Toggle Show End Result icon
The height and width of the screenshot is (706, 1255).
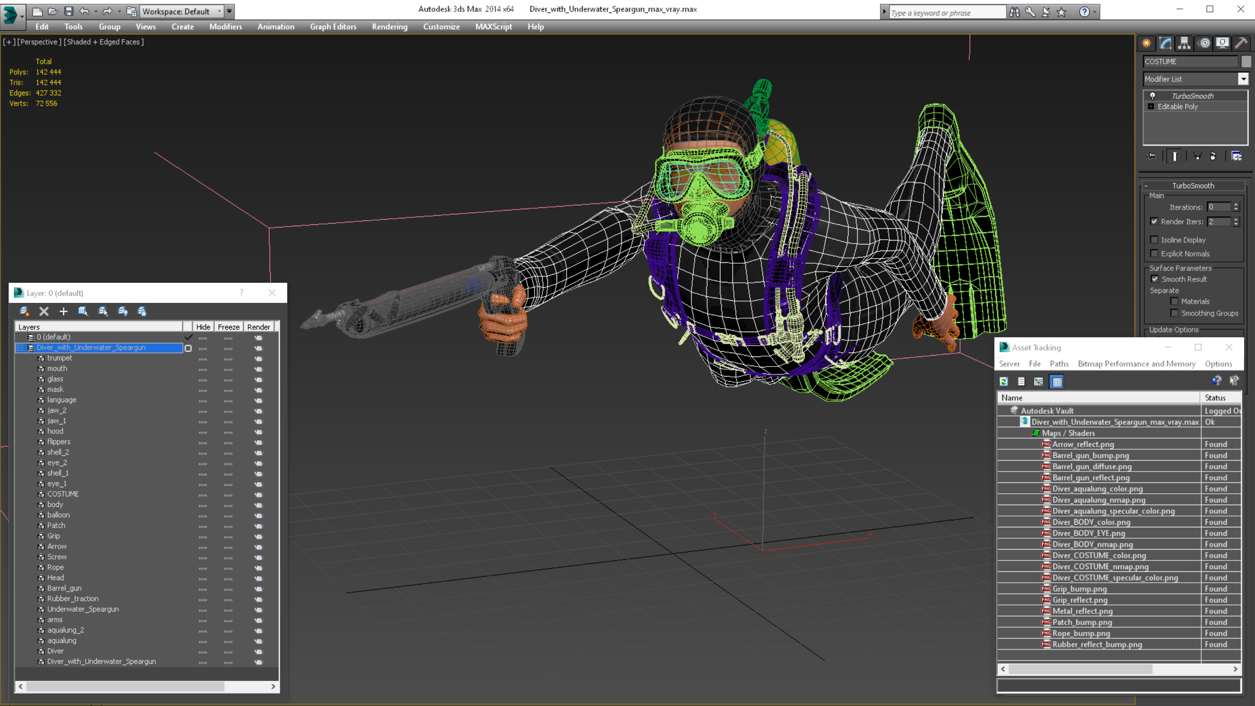coord(1175,156)
